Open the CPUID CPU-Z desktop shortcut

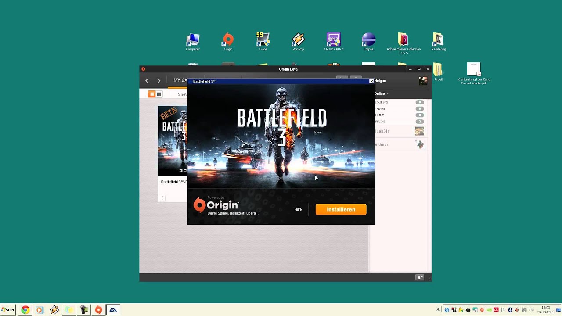point(333,42)
